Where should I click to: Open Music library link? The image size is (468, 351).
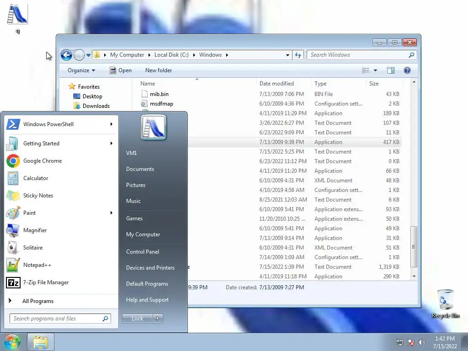click(133, 201)
